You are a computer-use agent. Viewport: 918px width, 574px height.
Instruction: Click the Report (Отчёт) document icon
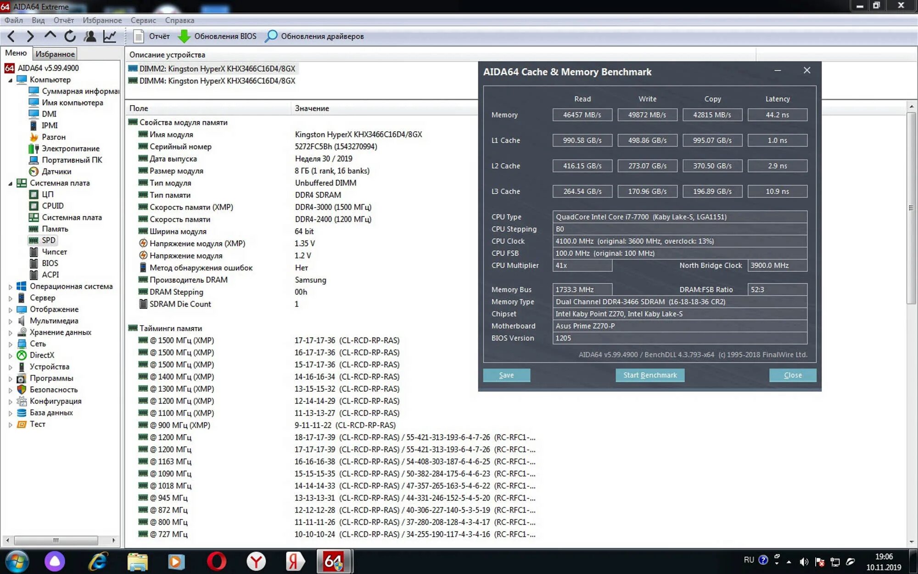click(138, 36)
